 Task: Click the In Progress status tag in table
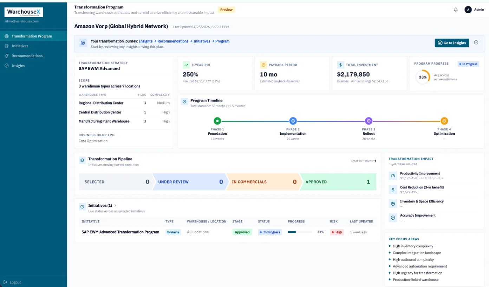click(270, 232)
